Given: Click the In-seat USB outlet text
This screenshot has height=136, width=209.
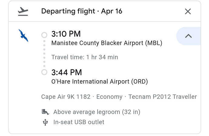Looking at the screenshot, I should pos(79,122).
